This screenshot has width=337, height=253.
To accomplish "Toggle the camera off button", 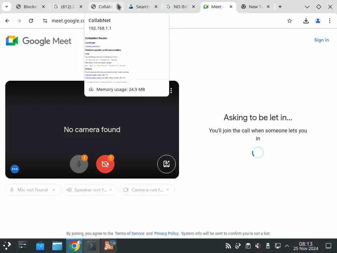I will click(105, 164).
